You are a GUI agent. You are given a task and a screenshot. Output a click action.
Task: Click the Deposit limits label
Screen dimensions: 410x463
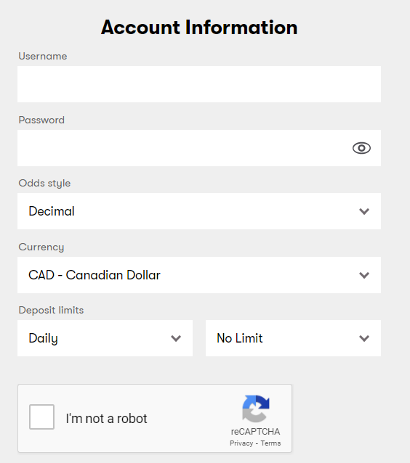[51, 310]
